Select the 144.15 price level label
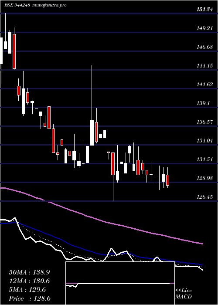218x305 pixels. pos(204,66)
